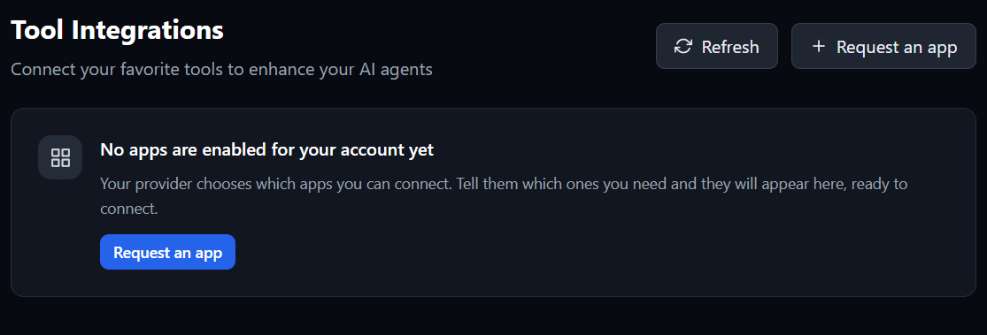Click the four-squares grid icon in the card
Image resolution: width=987 pixels, height=335 pixels.
point(60,157)
